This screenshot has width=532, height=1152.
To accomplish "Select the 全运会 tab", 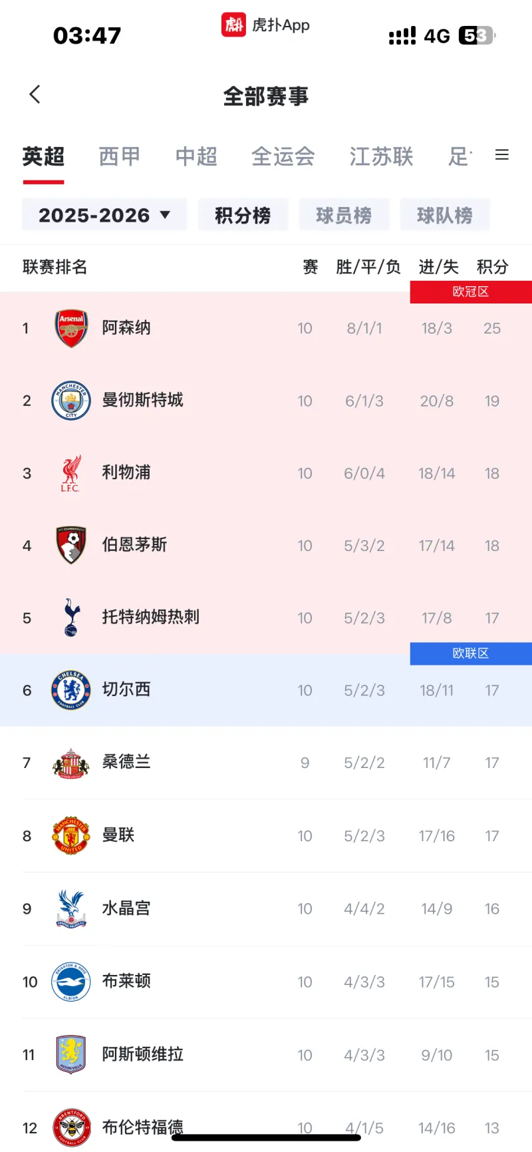I will 283,156.
